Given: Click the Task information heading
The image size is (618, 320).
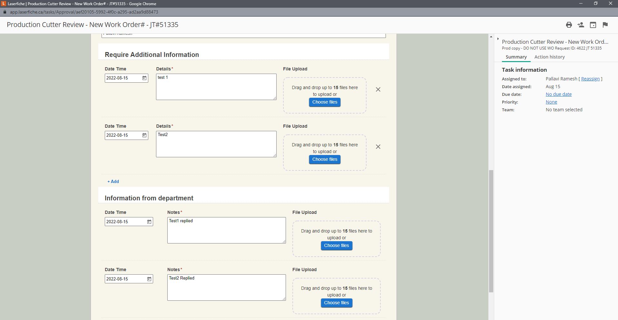Looking at the screenshot, I should (x=524, y=70).
